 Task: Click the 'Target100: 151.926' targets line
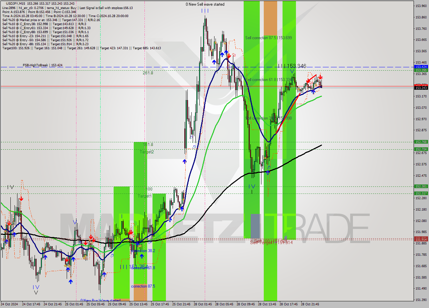pos(81,48)
